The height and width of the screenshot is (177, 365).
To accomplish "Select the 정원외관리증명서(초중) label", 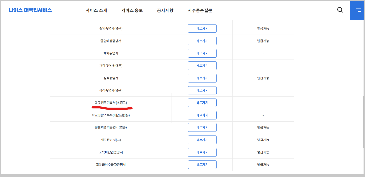I will [111, 127].
